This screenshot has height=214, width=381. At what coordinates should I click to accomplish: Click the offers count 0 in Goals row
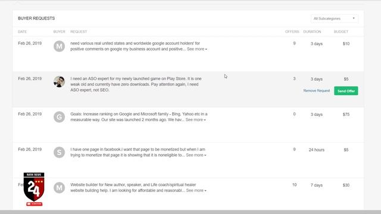point(294,114)
